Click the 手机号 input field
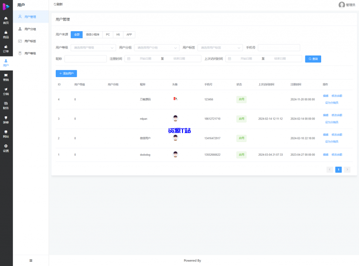 (279, 48)
